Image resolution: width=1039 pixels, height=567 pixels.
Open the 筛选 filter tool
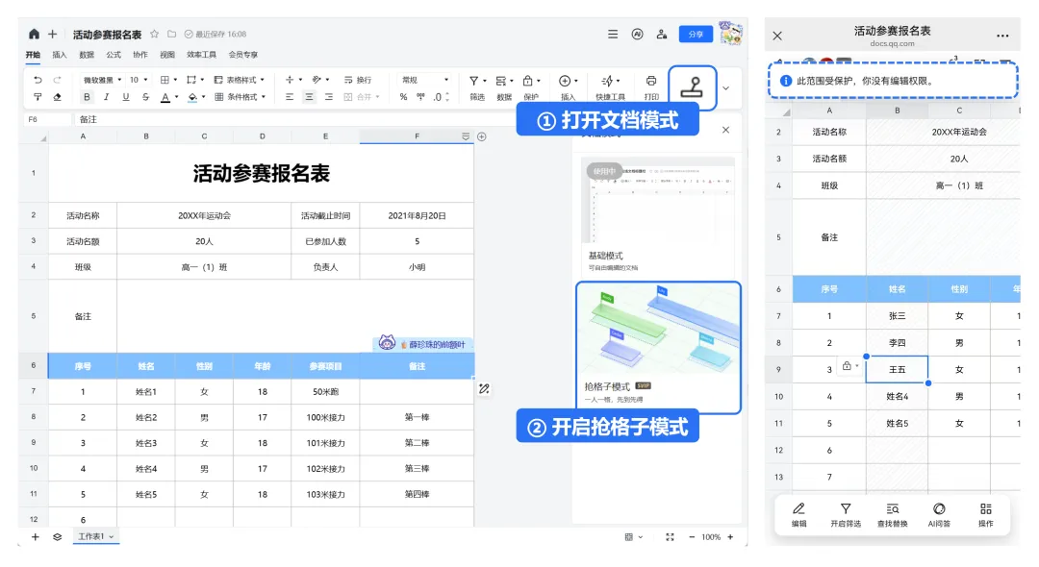(477, 88)
